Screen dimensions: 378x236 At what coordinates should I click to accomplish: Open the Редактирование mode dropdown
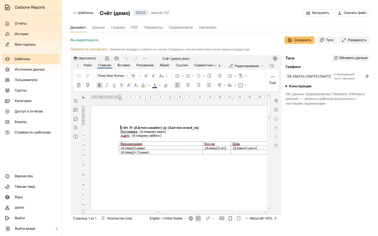pos(246,66)
